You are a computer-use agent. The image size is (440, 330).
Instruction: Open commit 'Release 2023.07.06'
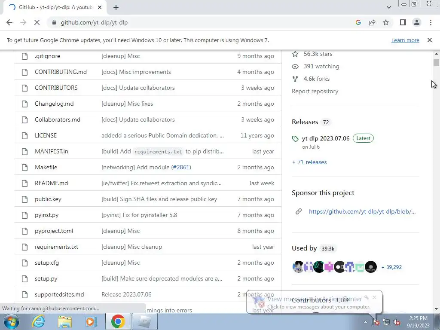126,295
